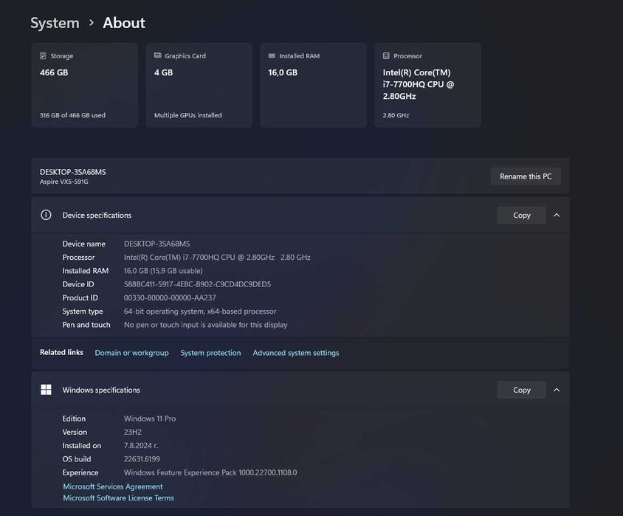623x516 pixels.
Task: Select the Processor value in Device specifications
Action: point(217,257)
